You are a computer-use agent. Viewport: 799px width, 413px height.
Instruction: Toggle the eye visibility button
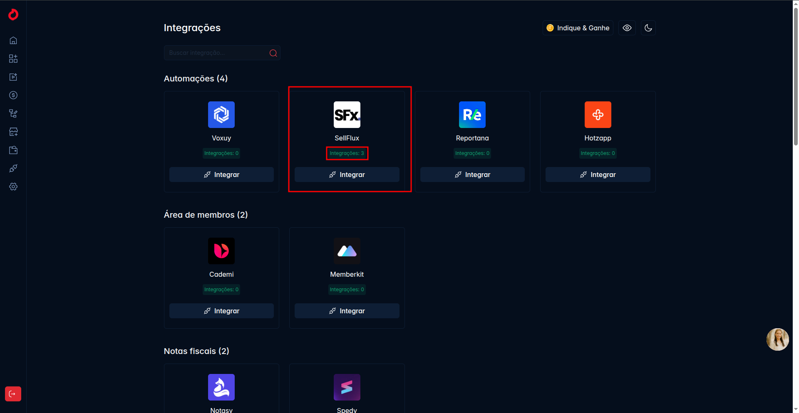[627, 28]
